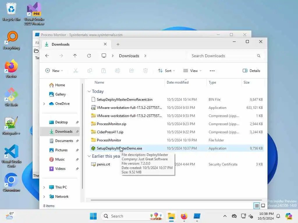The height and width of the screenshot is (223, 298).
Task: Collapse the Today group
Action: coord(89,91)
